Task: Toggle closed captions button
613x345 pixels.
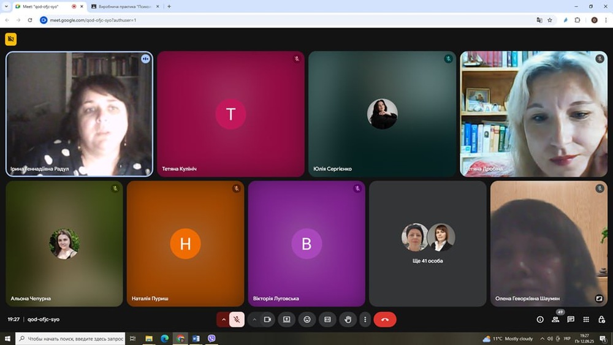Action: pyautogui.click(x=327, y=319)
